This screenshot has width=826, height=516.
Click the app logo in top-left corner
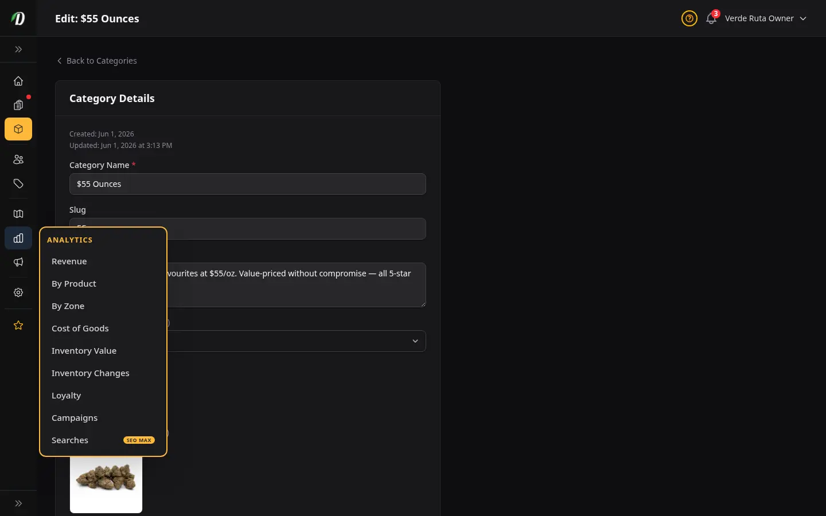[18, 18]
